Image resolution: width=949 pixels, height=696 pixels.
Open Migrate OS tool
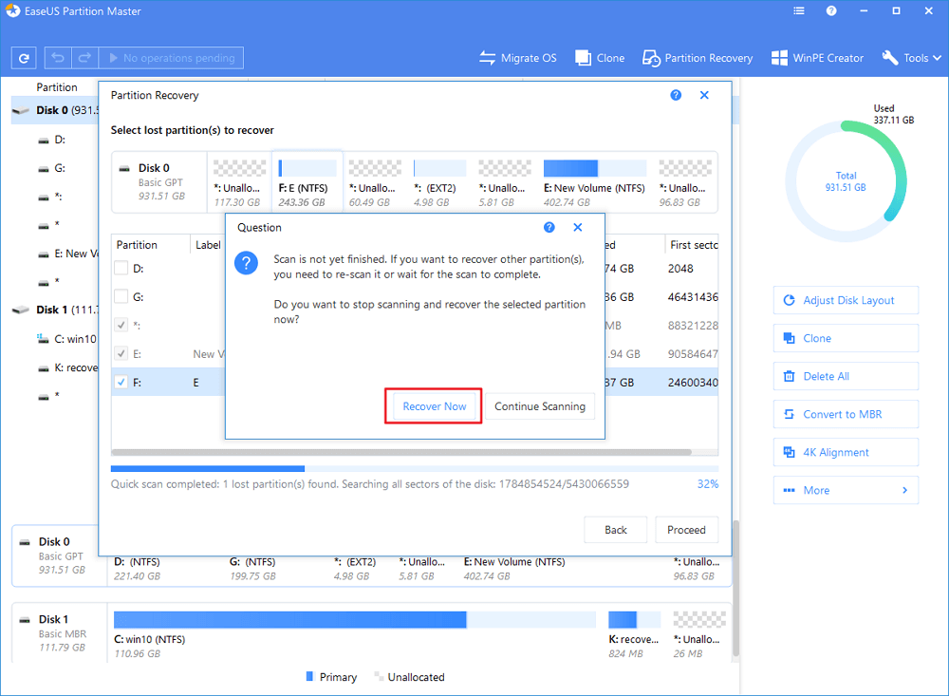point(517,58)
